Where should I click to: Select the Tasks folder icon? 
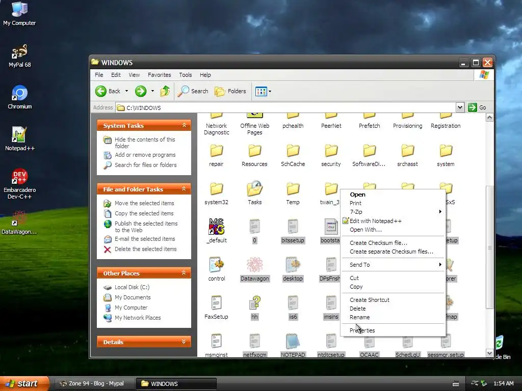pyautogui.click(x=255, y=193)
